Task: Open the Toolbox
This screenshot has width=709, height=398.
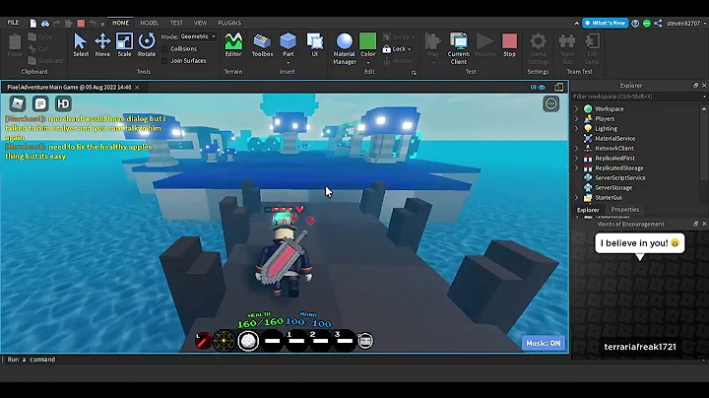Action: tap(262, 44)
